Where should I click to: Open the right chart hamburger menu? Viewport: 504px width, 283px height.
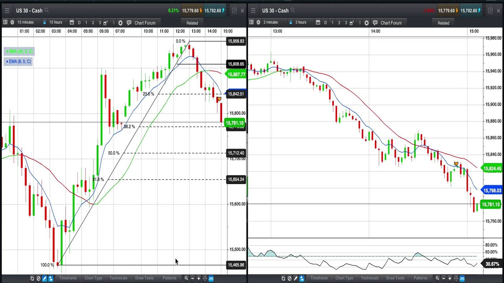(x=253, y=11)
